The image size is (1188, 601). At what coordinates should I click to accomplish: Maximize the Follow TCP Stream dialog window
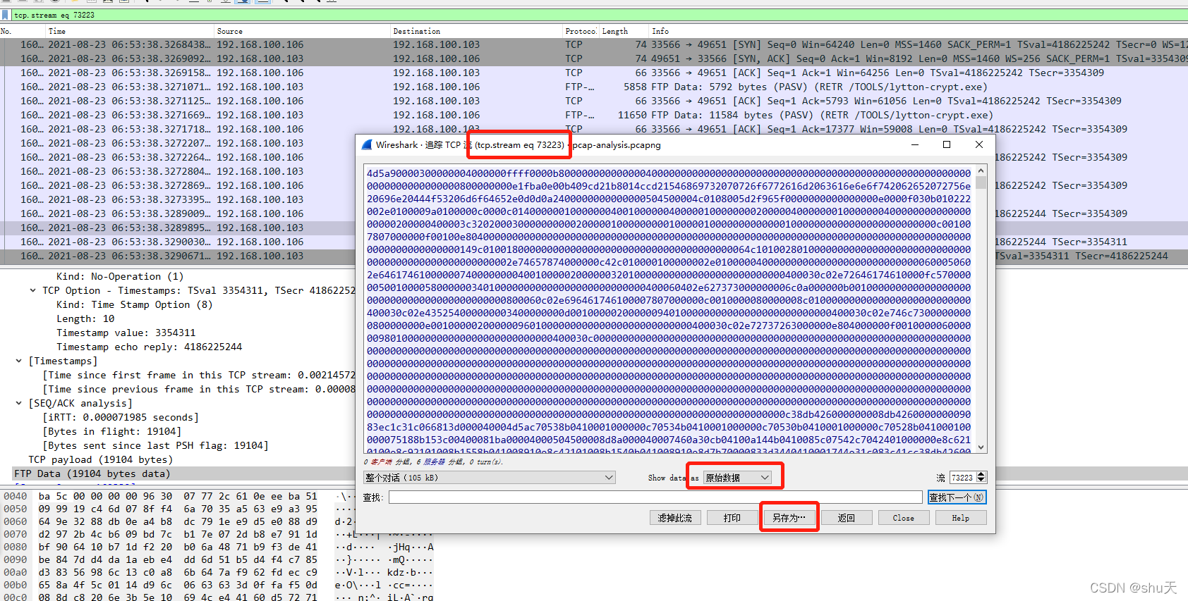click(x=947, y=144)
